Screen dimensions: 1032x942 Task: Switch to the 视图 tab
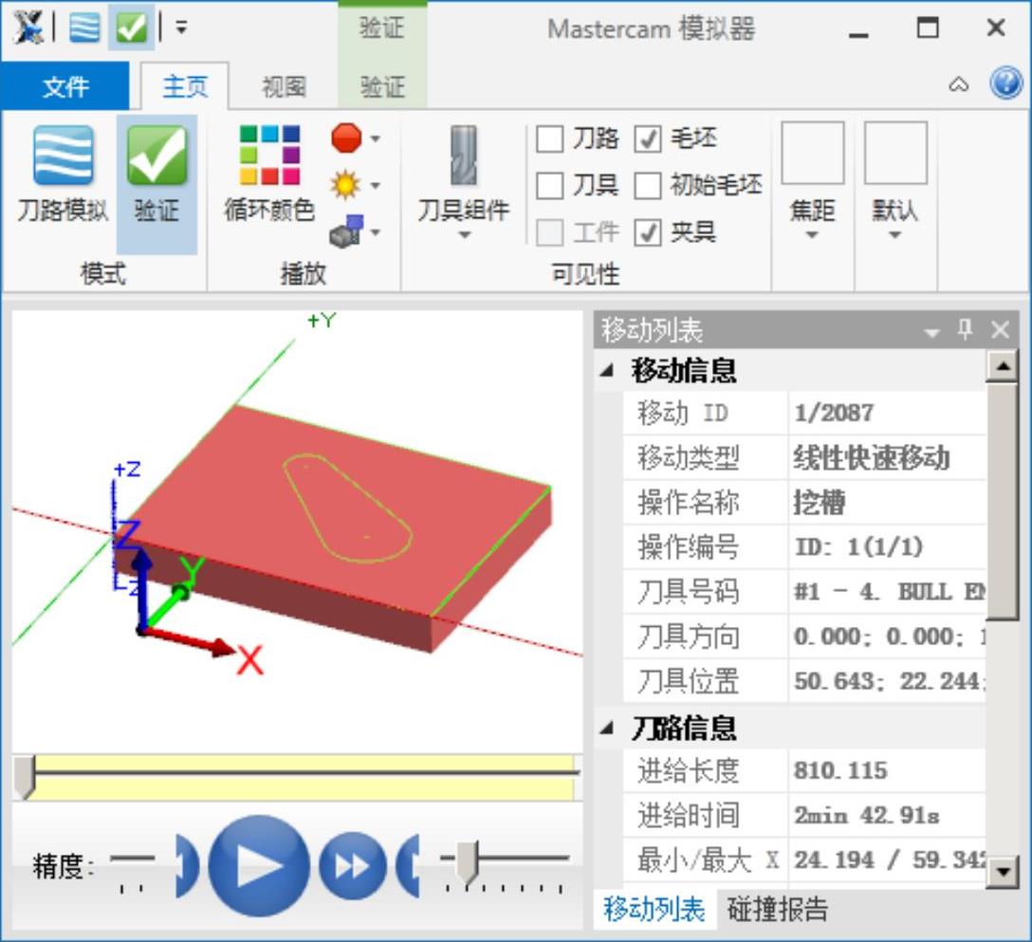[x=284, y=86]
